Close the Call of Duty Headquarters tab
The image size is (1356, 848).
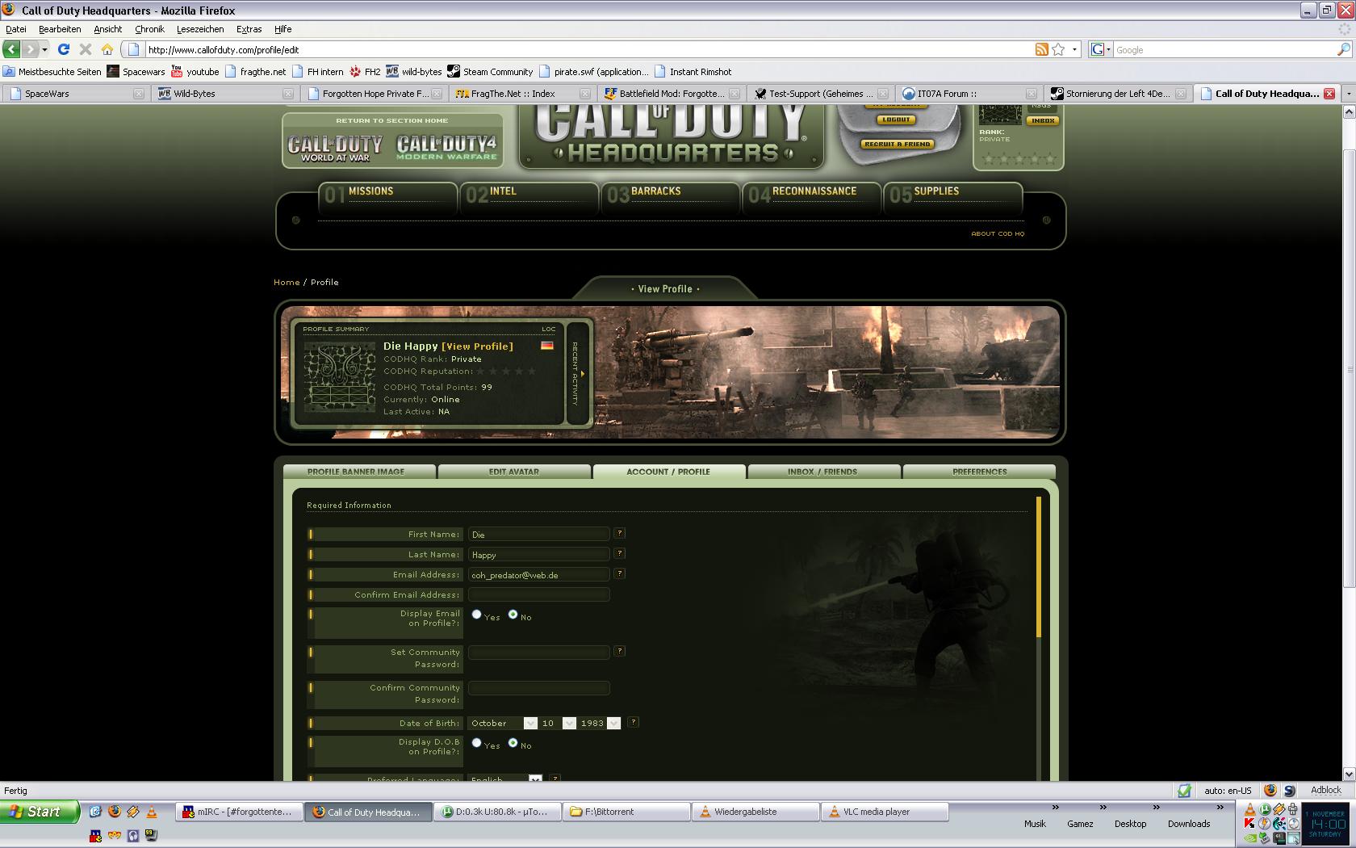point(1329,94)
